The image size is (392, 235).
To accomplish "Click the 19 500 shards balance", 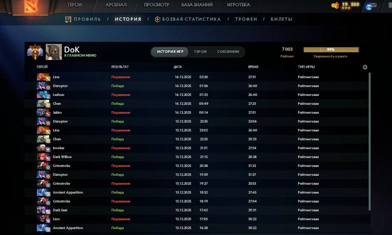I will click(x=350, y=4).
